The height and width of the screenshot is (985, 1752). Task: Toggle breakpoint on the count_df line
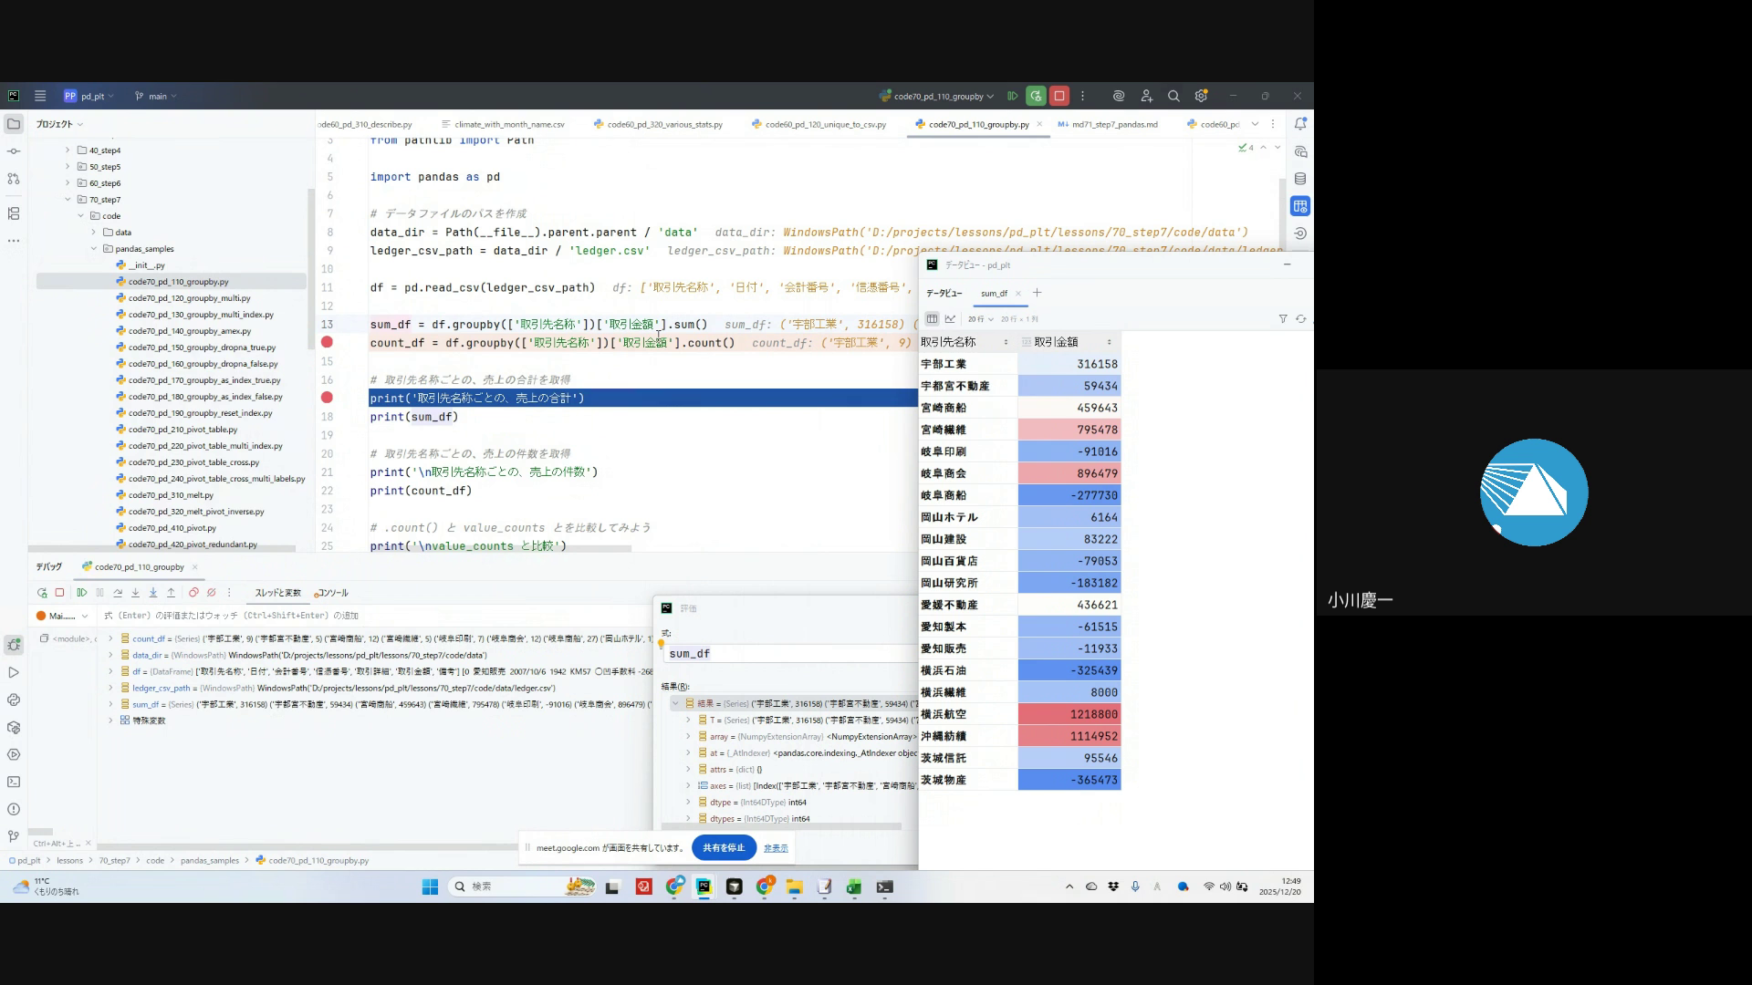click(x=327, y=343)
